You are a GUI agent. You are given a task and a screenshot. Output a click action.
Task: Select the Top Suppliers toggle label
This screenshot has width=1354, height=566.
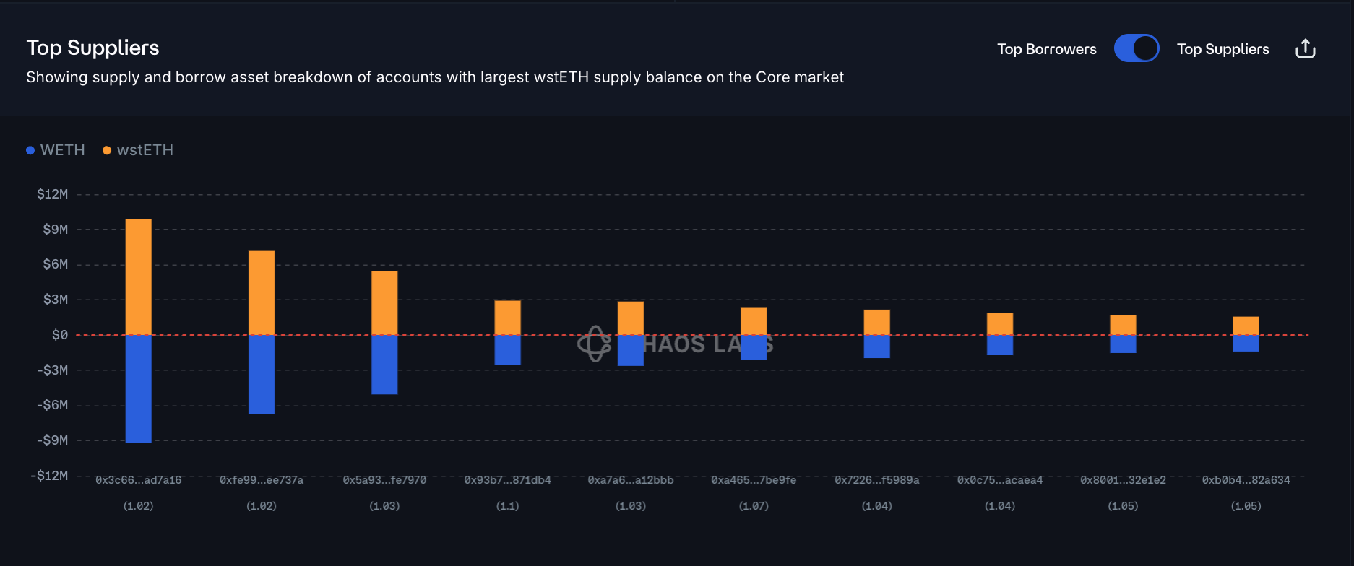(1223, 49)
